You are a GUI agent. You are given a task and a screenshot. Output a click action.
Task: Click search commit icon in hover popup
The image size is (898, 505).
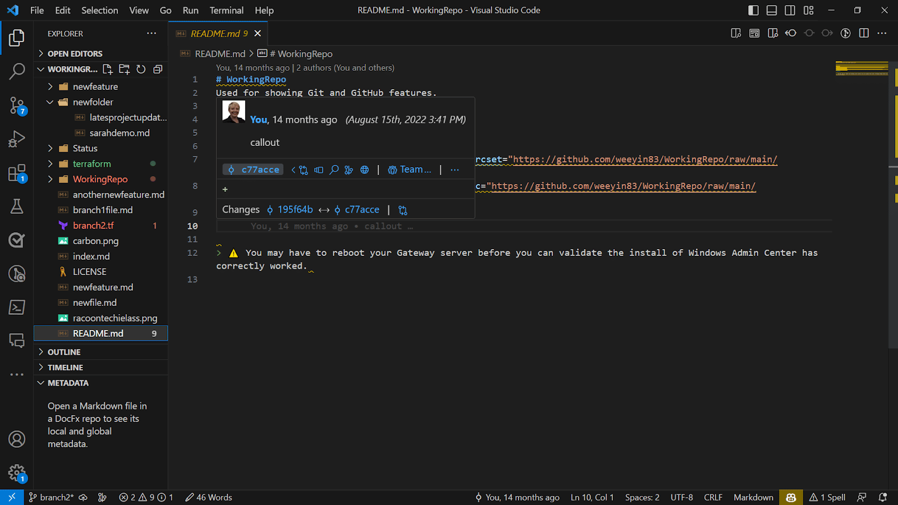[x=334, y=169]
